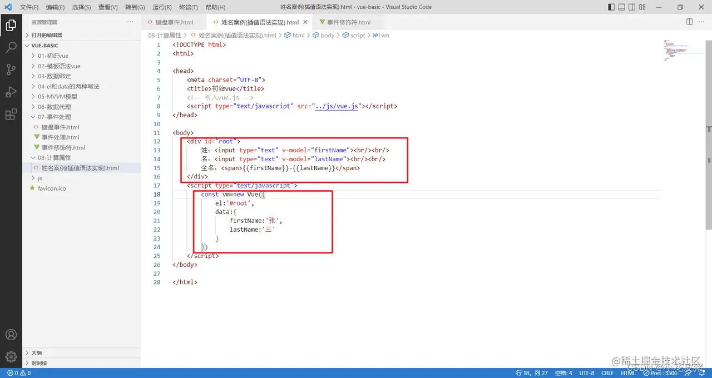This screenshot has height=378, width=712.
Task: Select 姓名案例(插值语法实现).html in explorer tree
Action: [82, 168]
